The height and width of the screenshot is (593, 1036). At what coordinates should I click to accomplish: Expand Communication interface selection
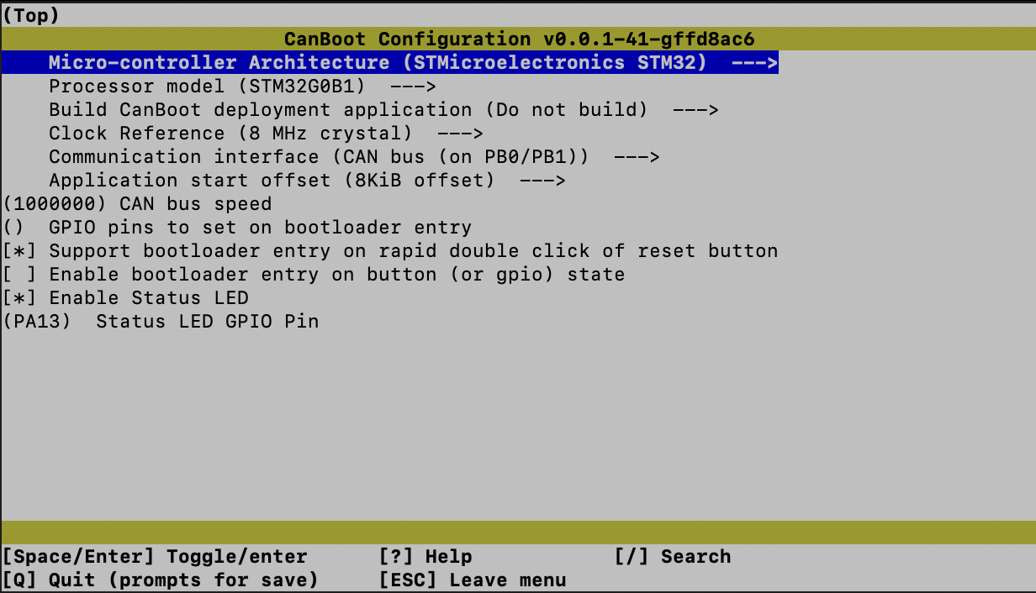[319, 157]
